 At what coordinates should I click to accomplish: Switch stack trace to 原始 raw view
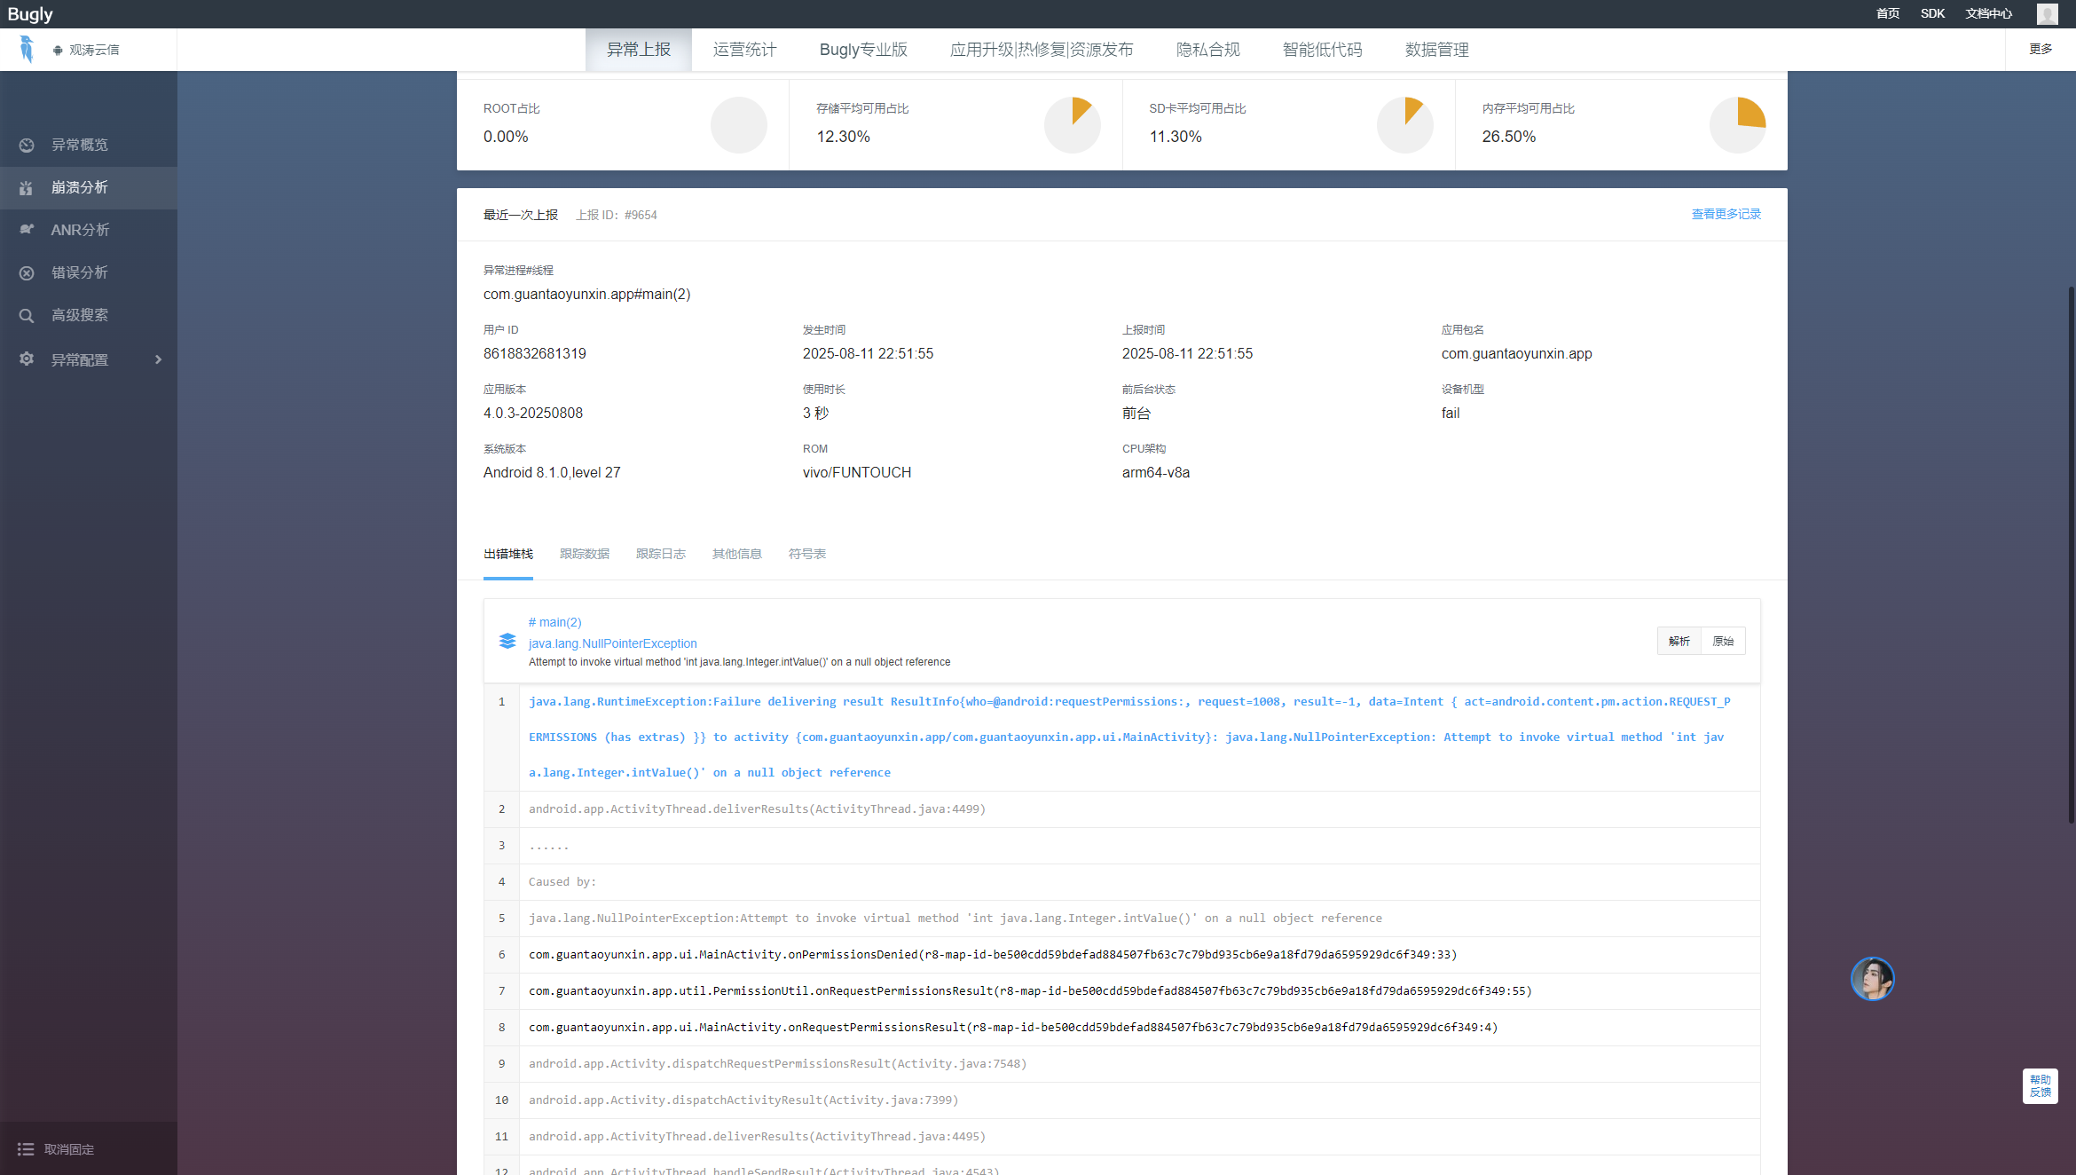click(x=1722, y=641)
